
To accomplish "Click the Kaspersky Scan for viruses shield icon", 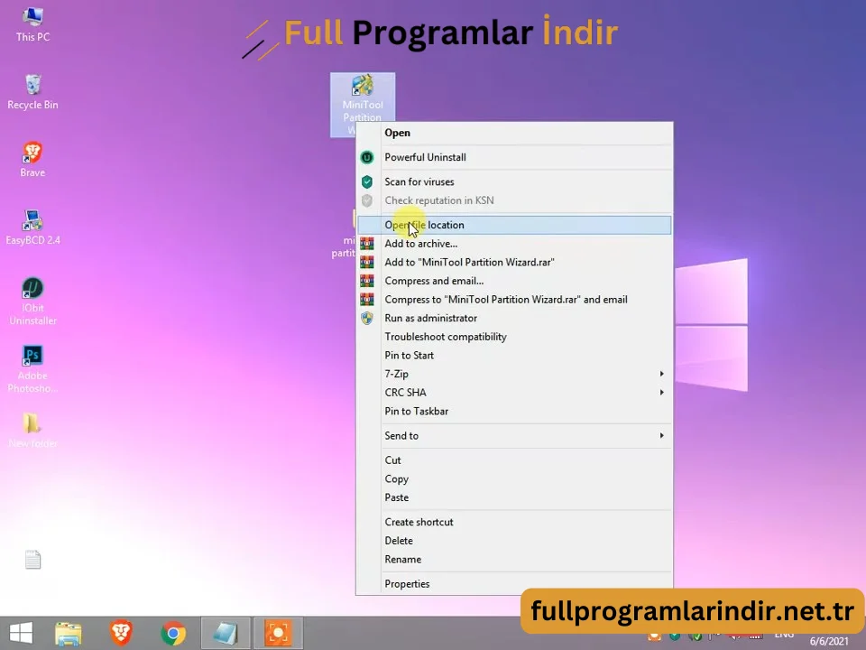I will point(367,181).
